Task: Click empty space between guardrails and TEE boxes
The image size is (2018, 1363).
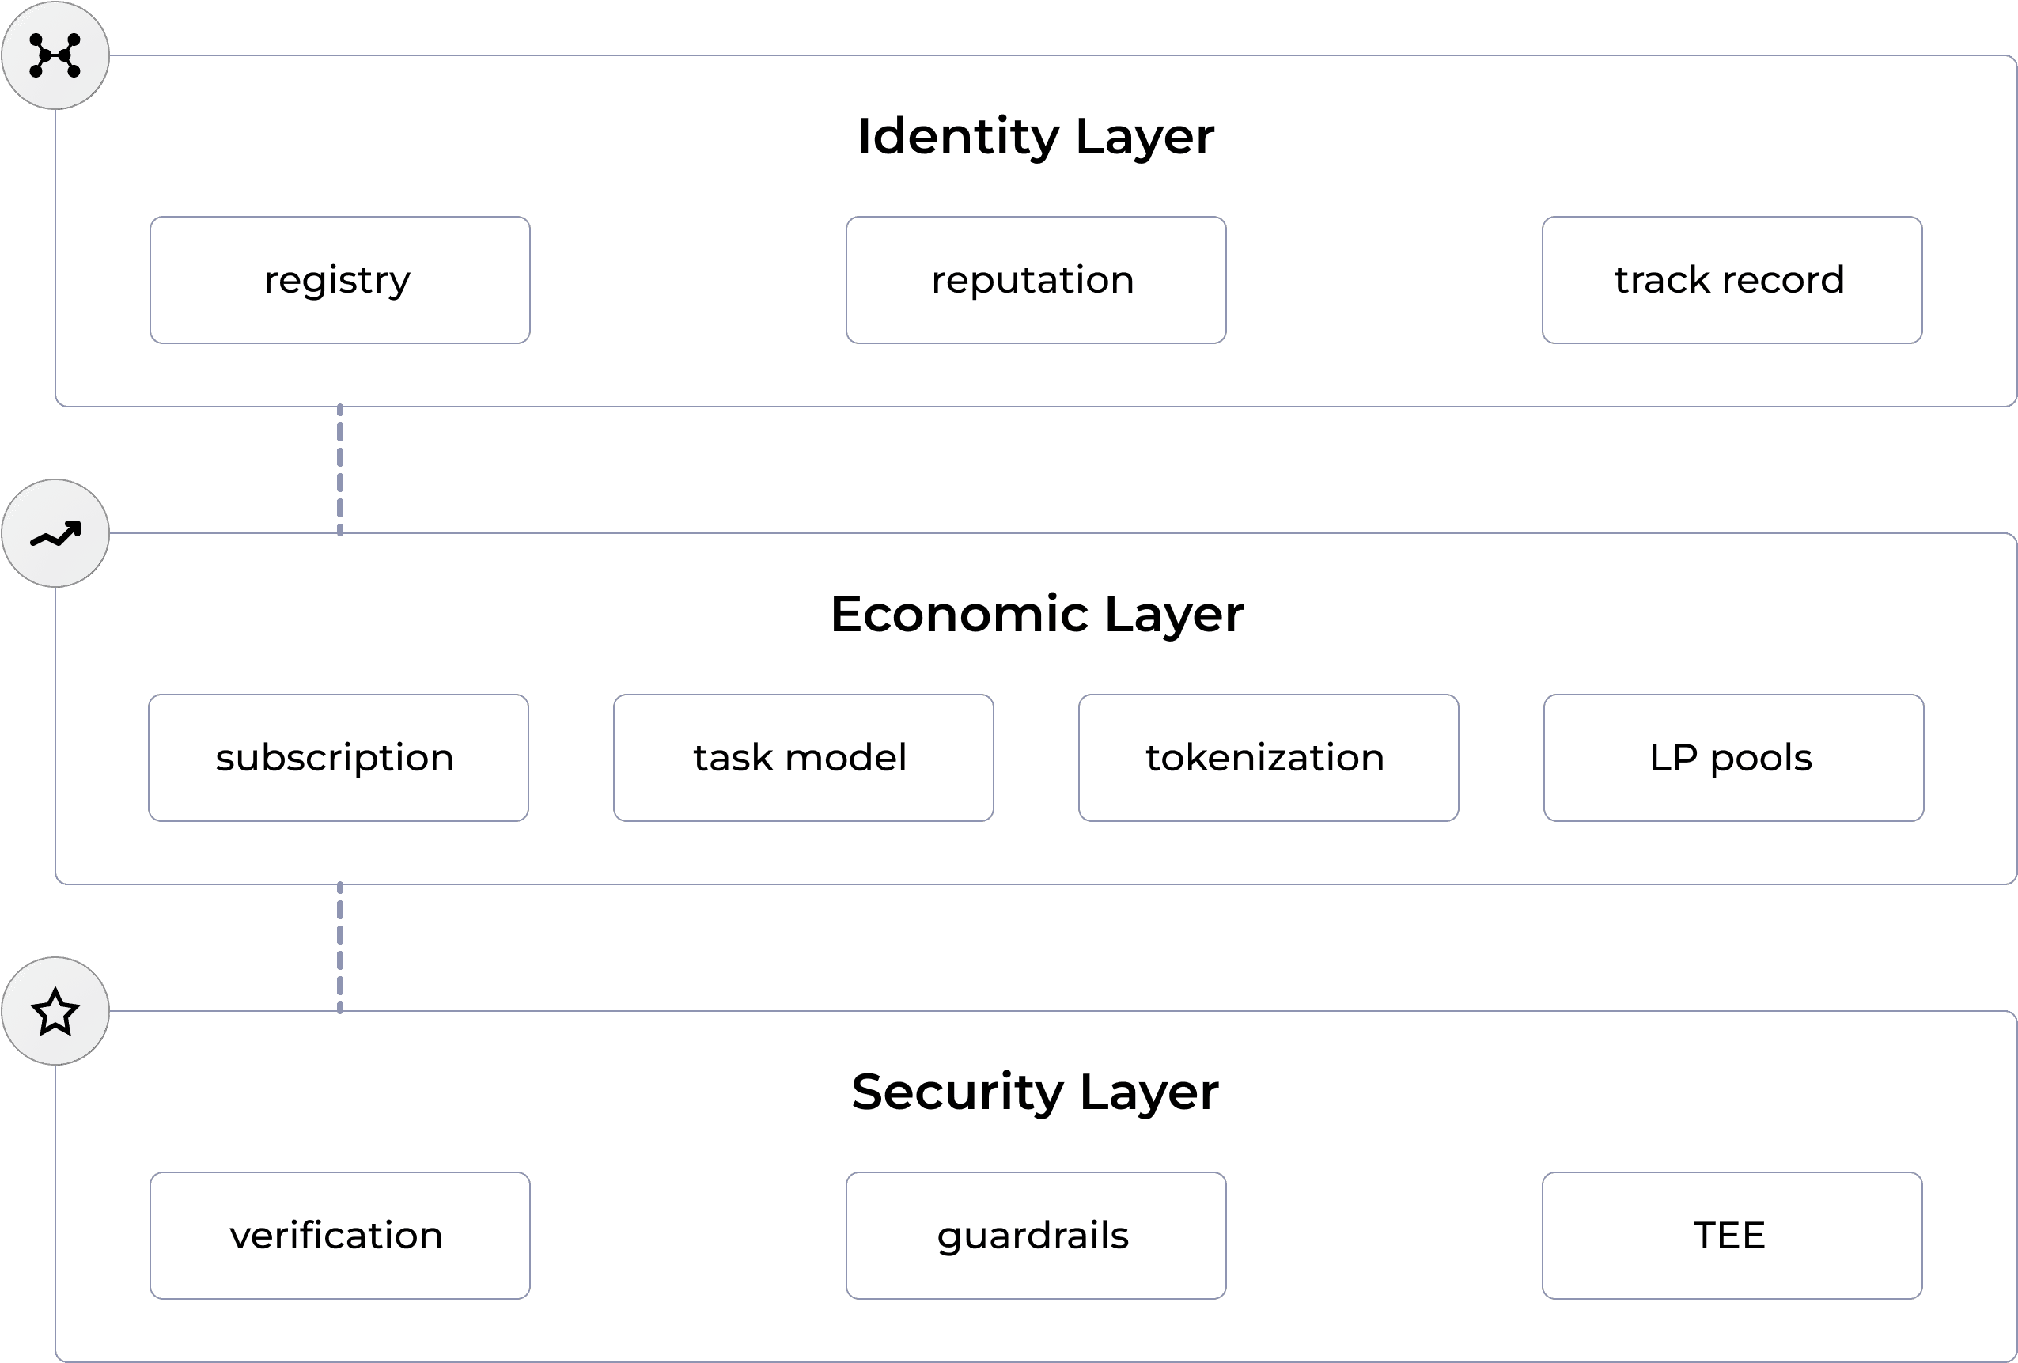Action: click(1384, 1236)
